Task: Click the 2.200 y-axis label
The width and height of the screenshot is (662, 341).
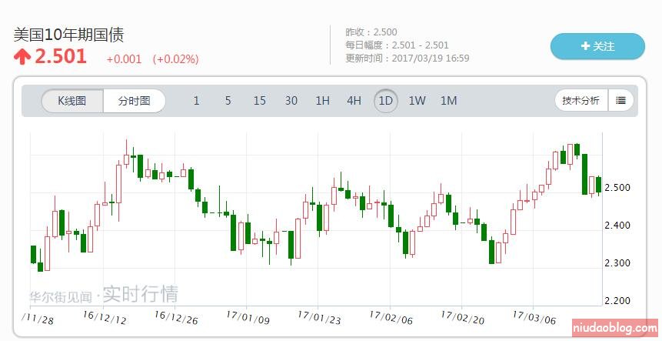Action: (x=617, y=300)
